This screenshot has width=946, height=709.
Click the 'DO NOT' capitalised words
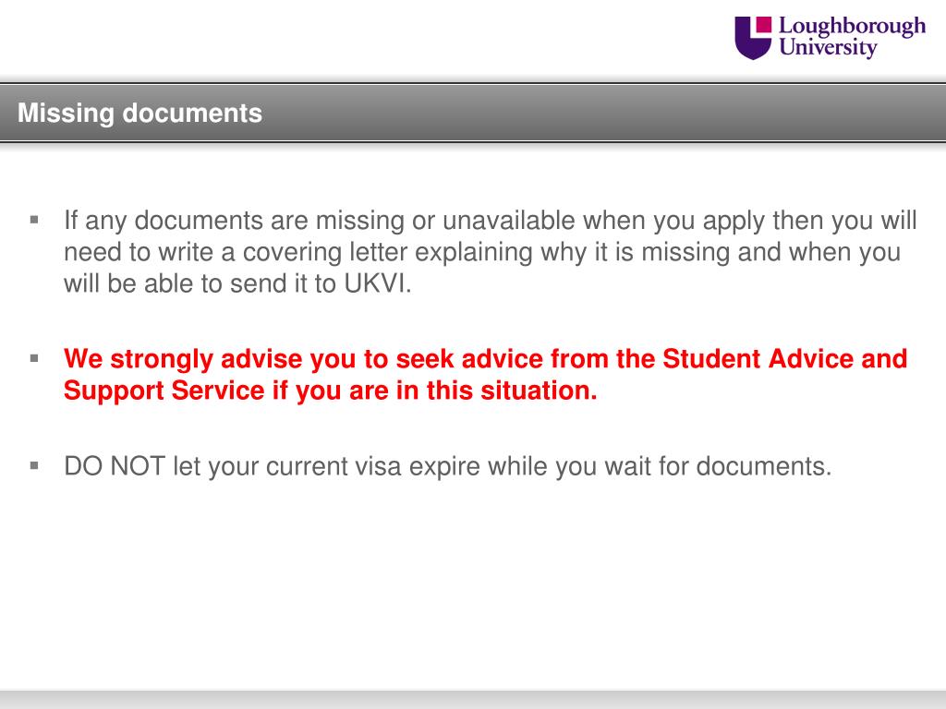114,466
